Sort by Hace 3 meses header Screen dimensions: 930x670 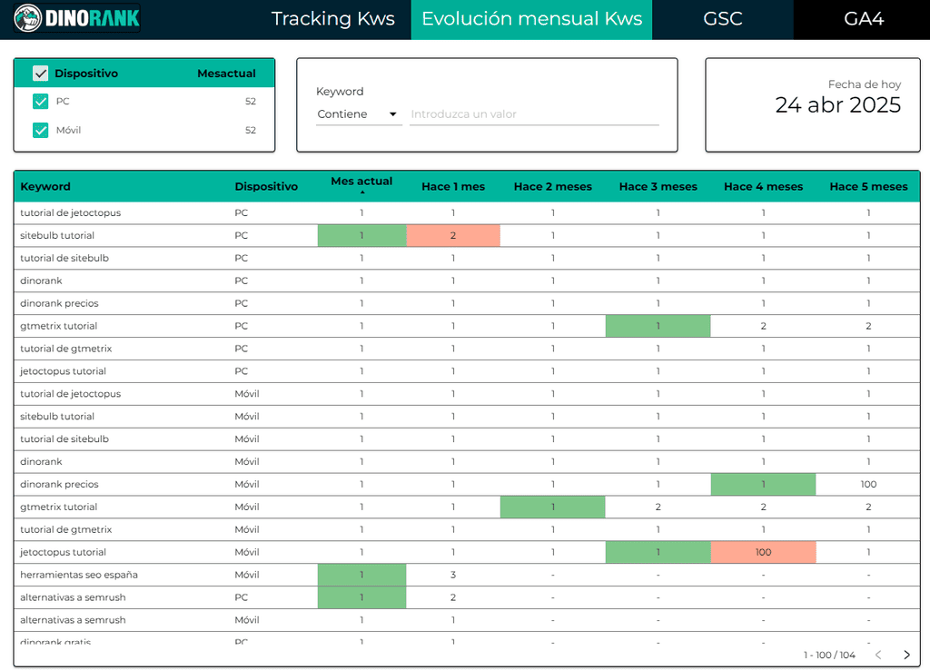point(658,186)
